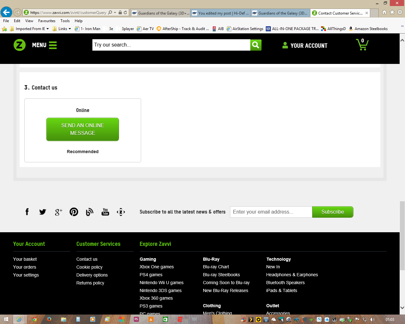Open the Tools menu
This screenshot has width=405, height=324.
point(65,21)
